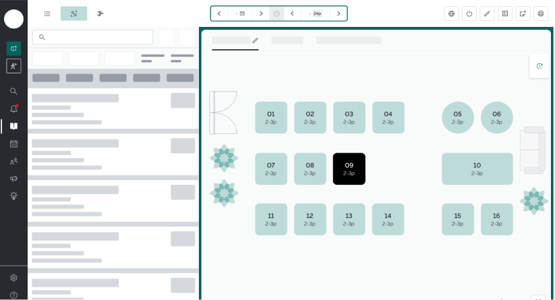Go to previous time arrow before 24p
The image size is (555, 300).
pos(293,13)
